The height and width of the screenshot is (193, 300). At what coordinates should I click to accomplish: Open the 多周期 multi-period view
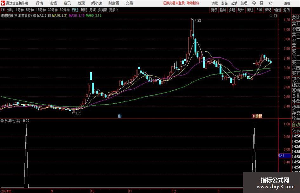click(x=103, y=10)
